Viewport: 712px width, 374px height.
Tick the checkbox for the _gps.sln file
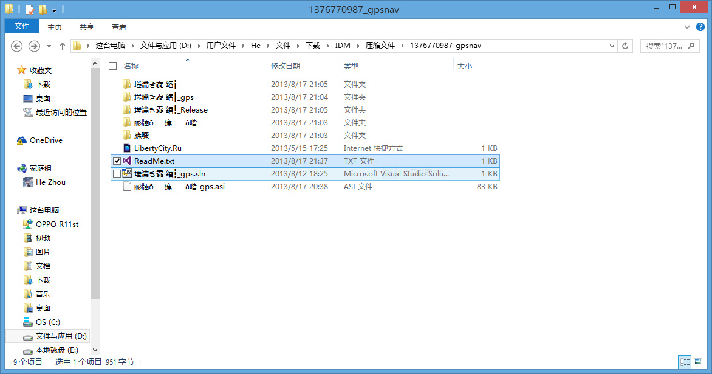coord(117,174)
